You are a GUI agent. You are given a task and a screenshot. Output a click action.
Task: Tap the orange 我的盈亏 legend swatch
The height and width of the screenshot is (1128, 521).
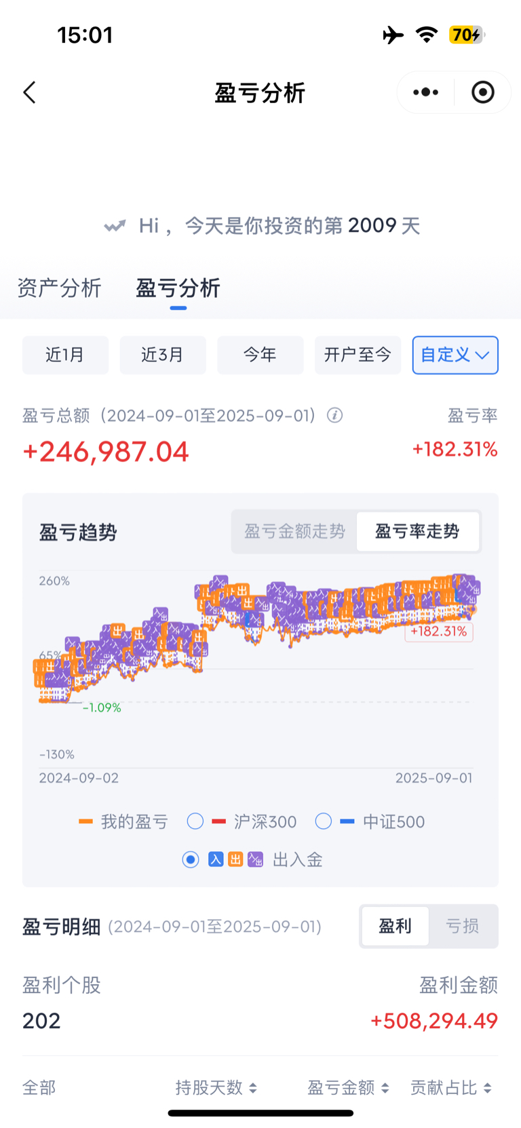click(x=85, y=821)
